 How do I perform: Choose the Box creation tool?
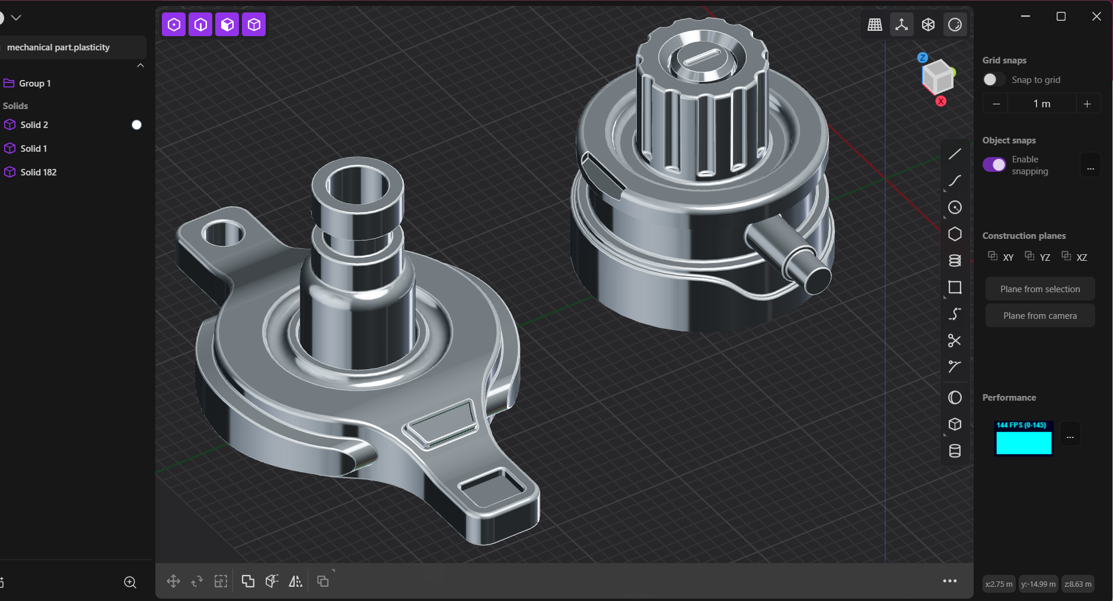(955, 424)
